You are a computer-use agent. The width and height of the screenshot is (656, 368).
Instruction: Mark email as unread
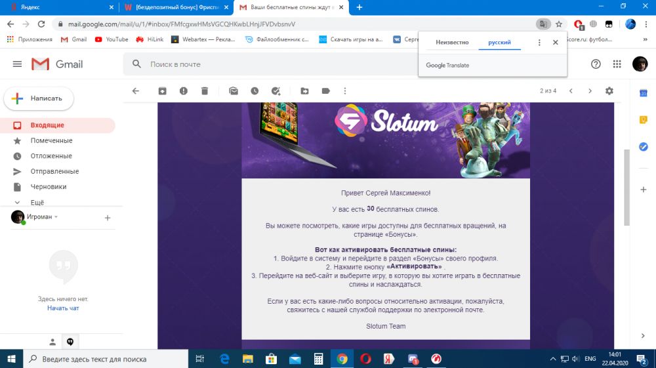(x=234, y=91)
